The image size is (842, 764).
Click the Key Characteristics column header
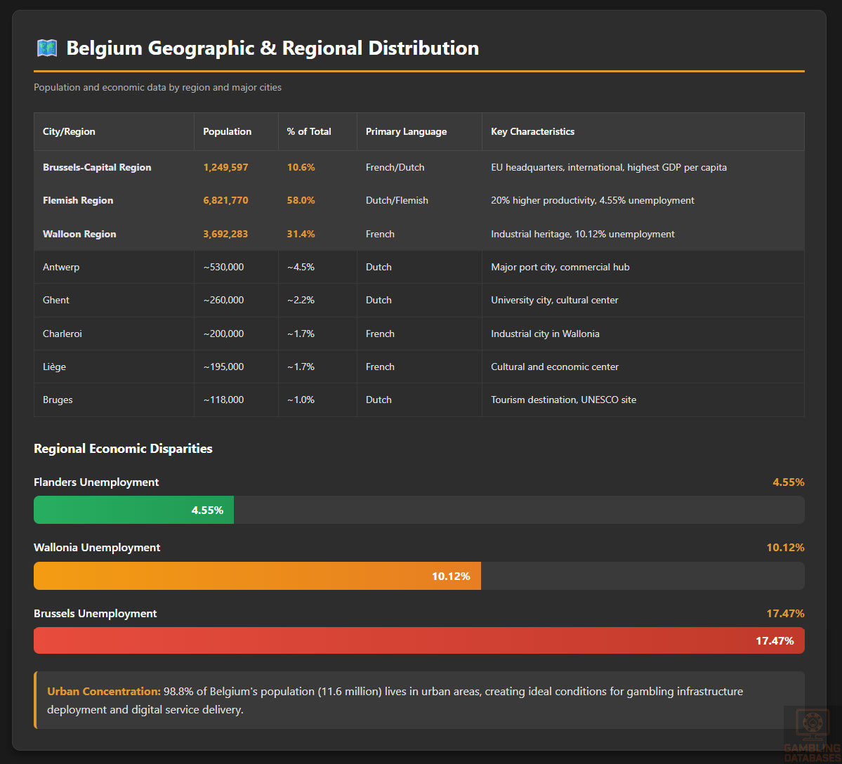532,131
